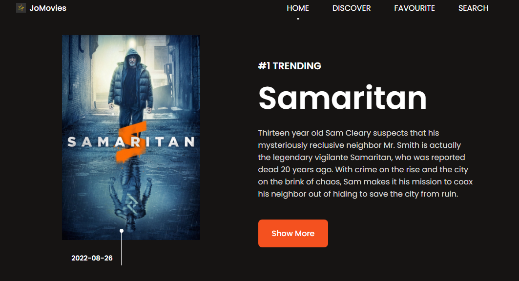
Task: Click the 2022-08-26 release date
Action: click(x=92, y=258)
